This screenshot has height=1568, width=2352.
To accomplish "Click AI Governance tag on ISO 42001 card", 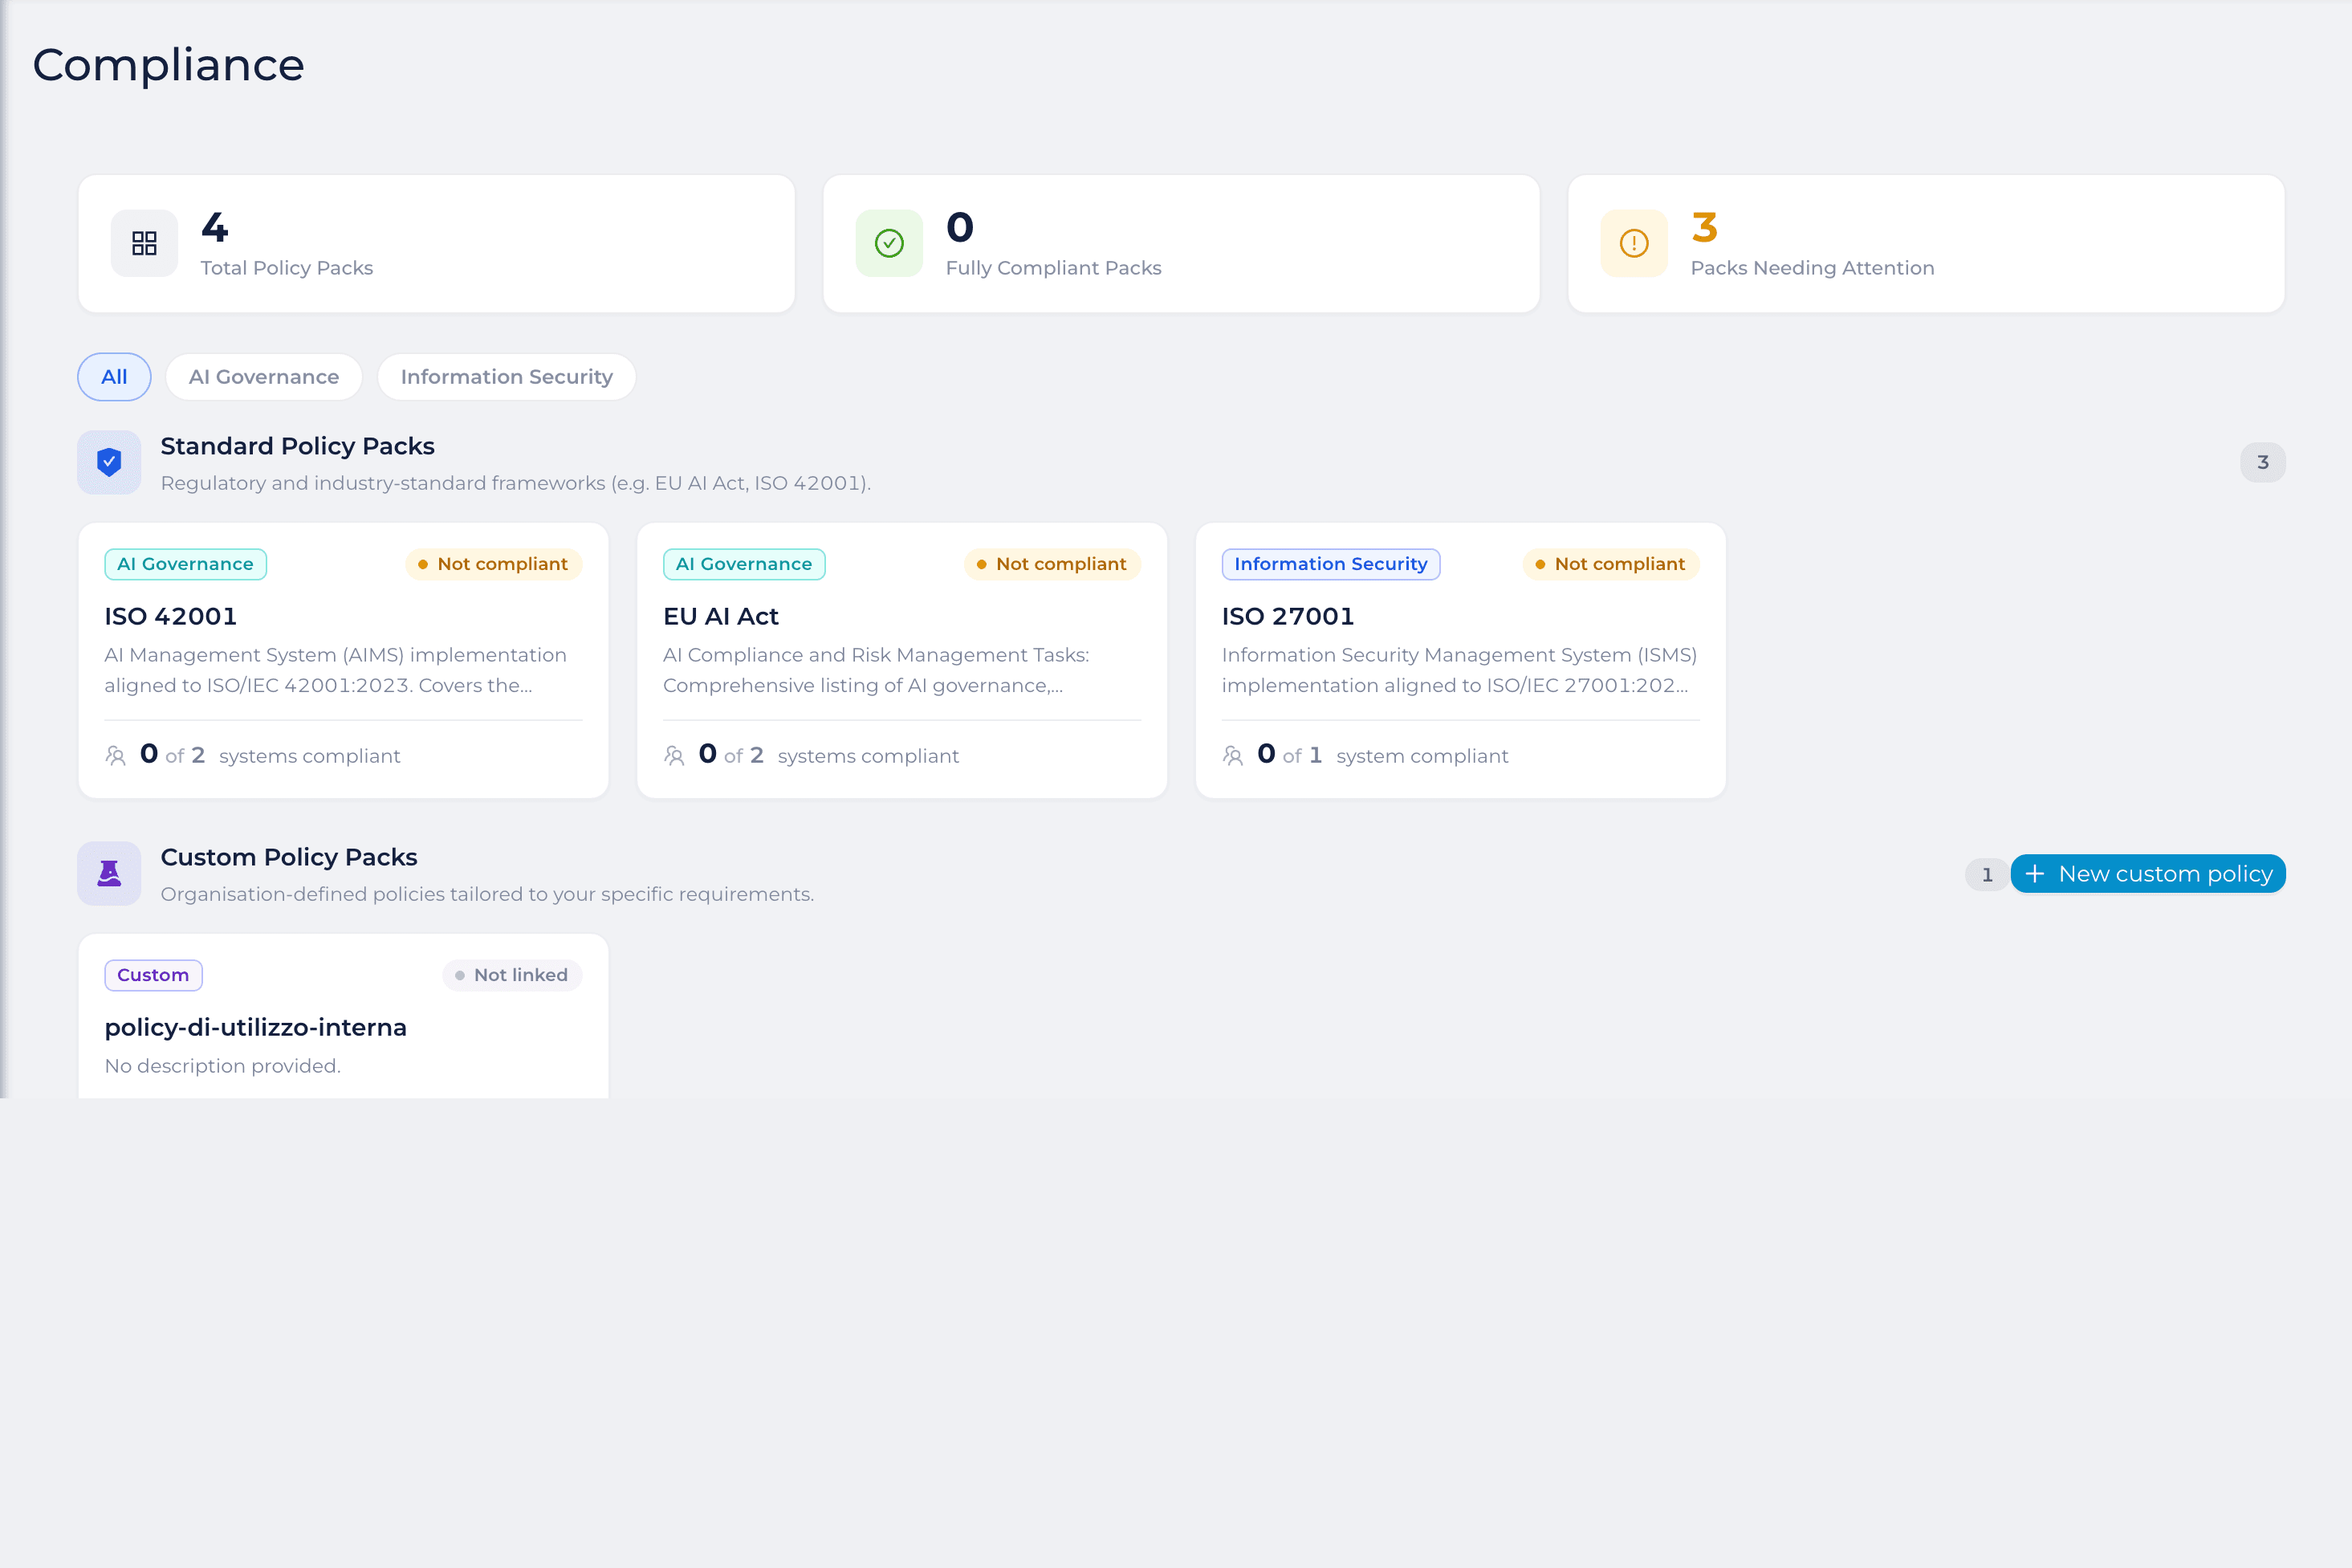I will [186, 564].
